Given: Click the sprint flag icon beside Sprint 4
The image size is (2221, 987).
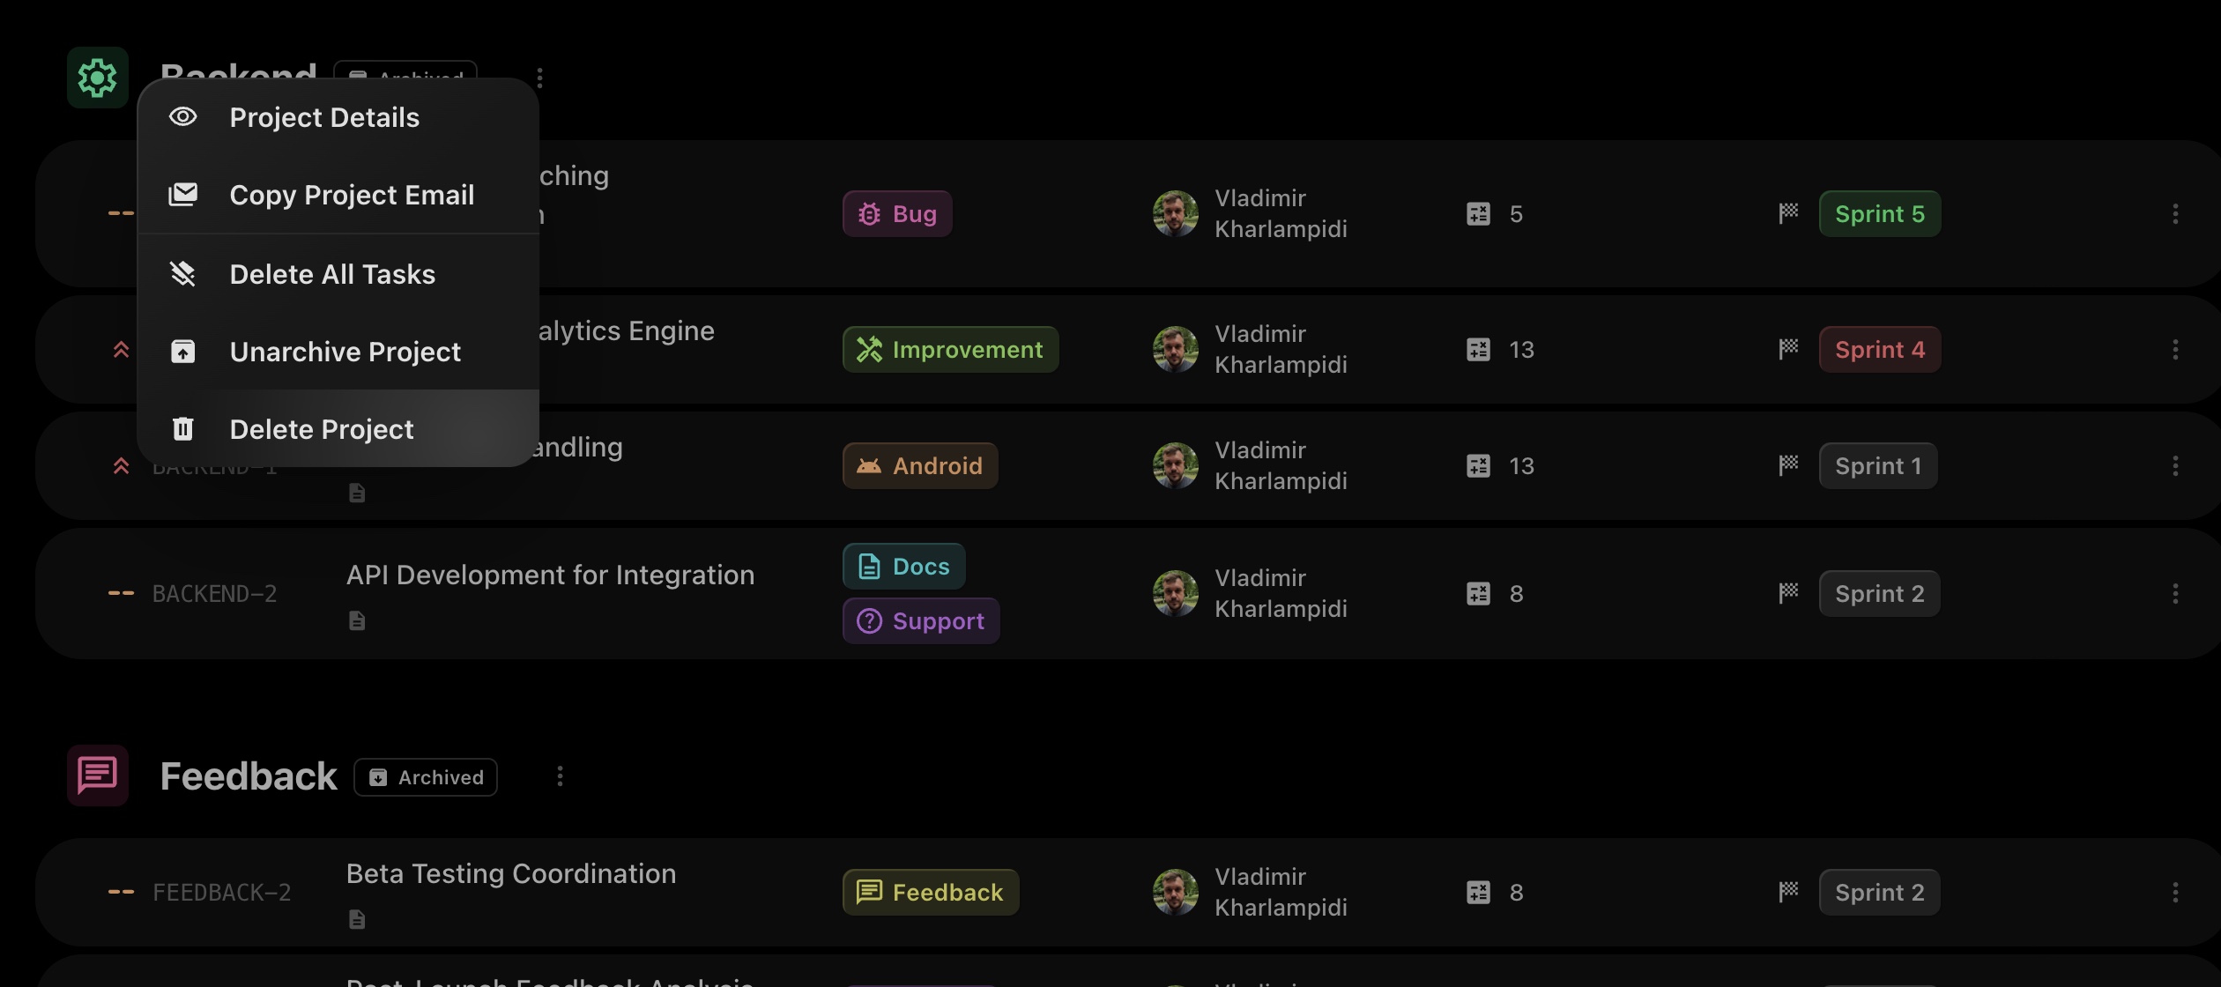Looking at the screenshot, I should tap(1788, 350).
